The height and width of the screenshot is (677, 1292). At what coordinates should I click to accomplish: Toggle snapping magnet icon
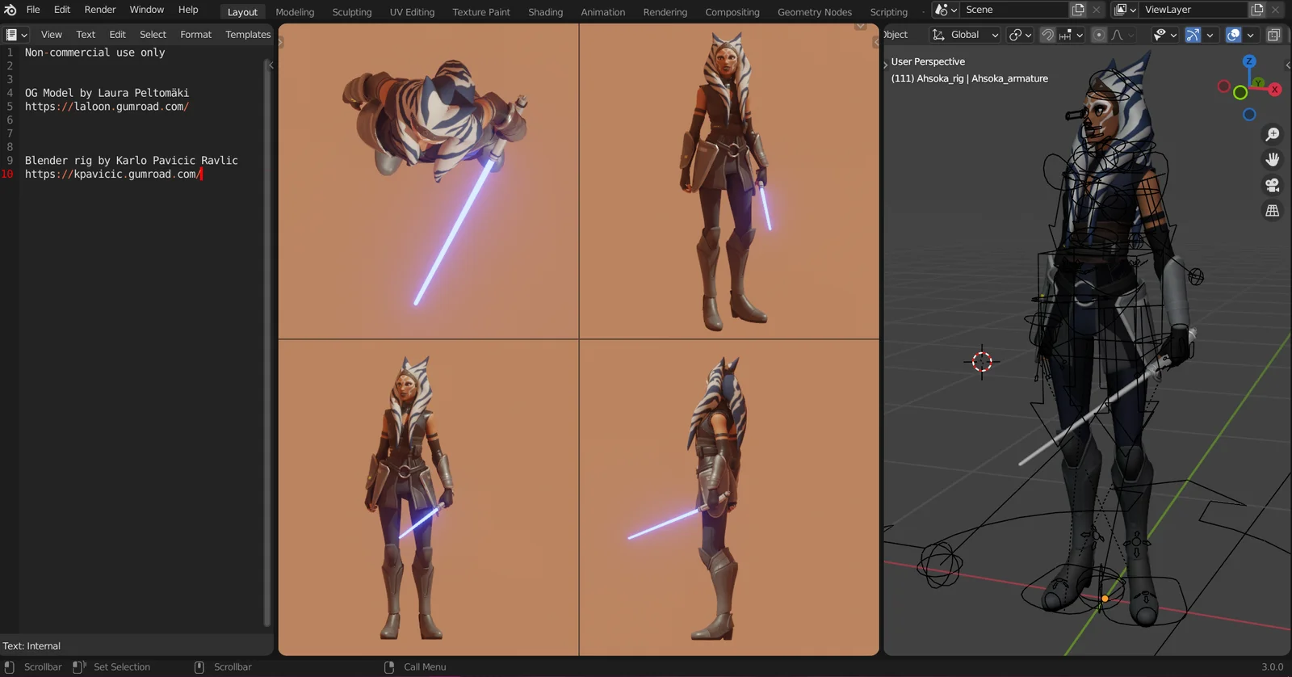[x=1047, y=35]
